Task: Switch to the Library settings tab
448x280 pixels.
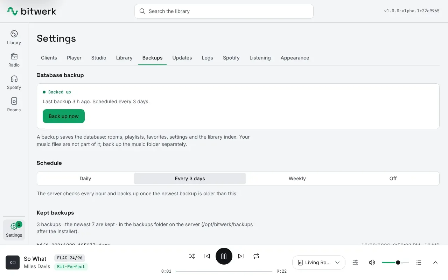Action: click(x=124, y=58)
